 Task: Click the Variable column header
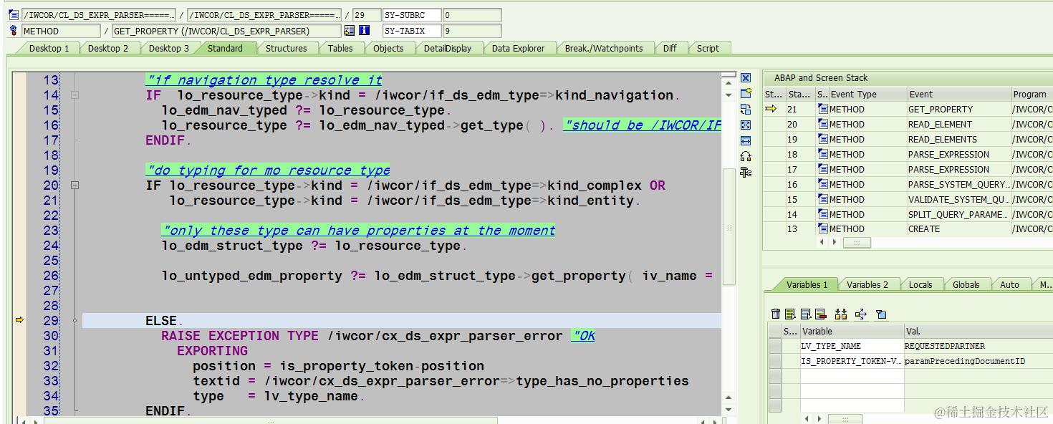point(852,331)
